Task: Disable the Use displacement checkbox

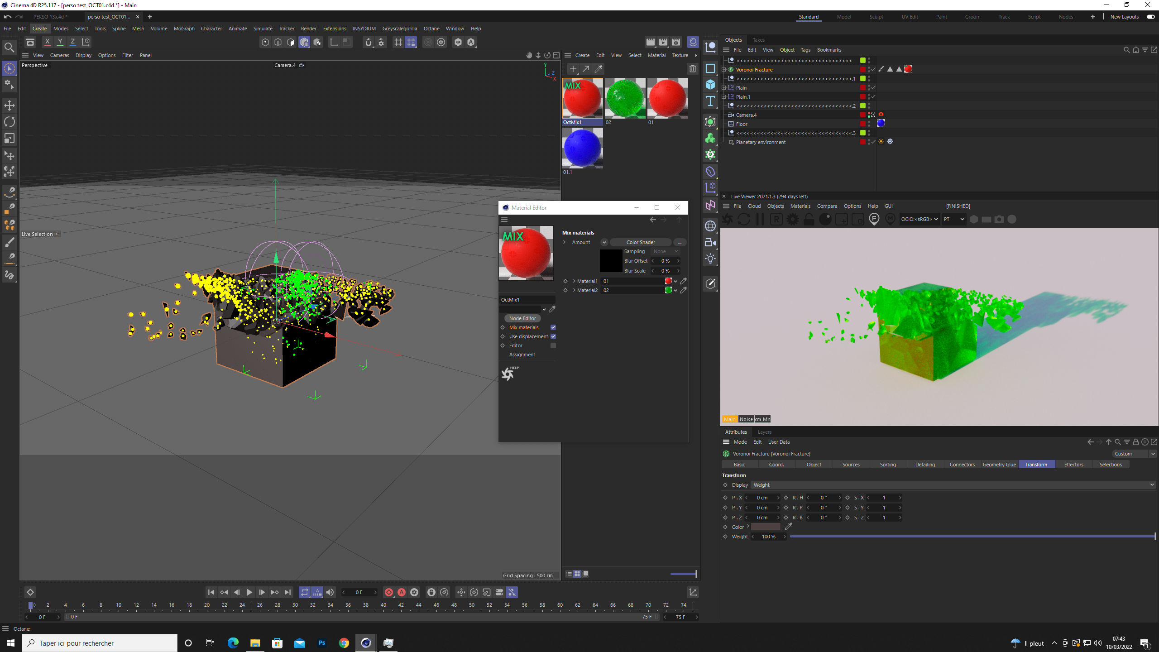Action: (x=553, y=336)
